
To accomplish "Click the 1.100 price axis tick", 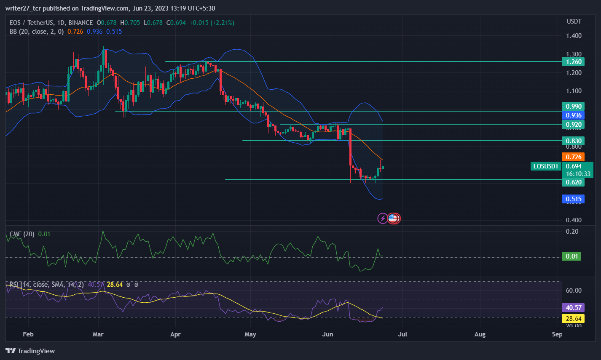I will point(574,91).
